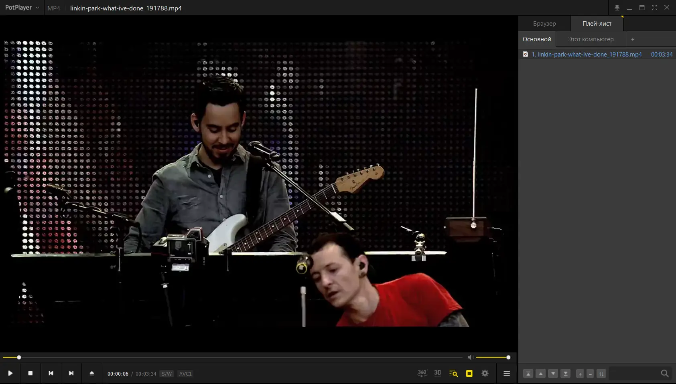
Task: Mute audio with the speaker icon
Action: (x=471, y=357)
